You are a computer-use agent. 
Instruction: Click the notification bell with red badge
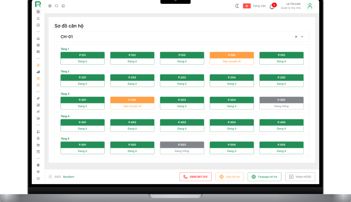(x=272, y=7)
